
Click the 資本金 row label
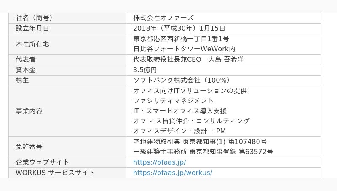(26, 70)
